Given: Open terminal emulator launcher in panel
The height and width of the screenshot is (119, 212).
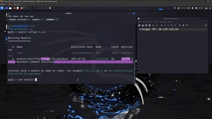Looking at the screenshot, I should 25,8.
